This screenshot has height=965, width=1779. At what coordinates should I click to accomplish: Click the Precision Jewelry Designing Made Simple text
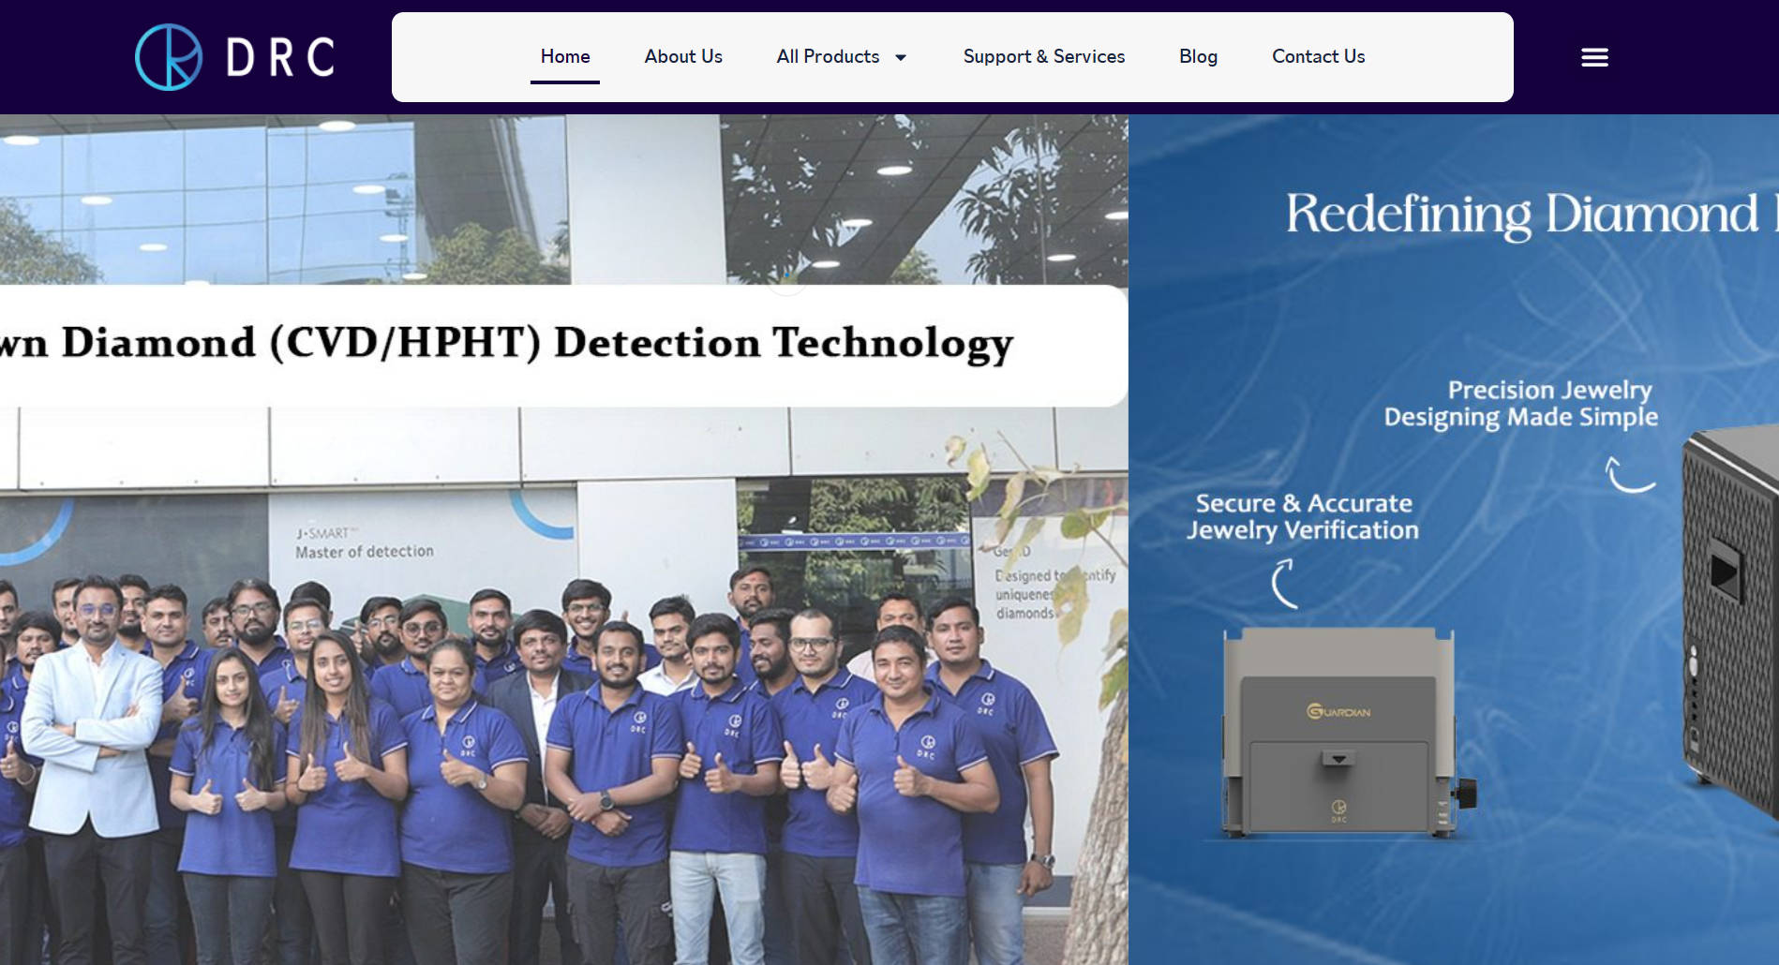coord(1521,404)
